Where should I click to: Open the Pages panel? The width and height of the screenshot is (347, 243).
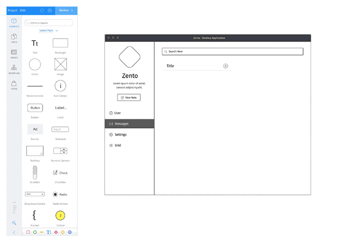tap(14, 38)
